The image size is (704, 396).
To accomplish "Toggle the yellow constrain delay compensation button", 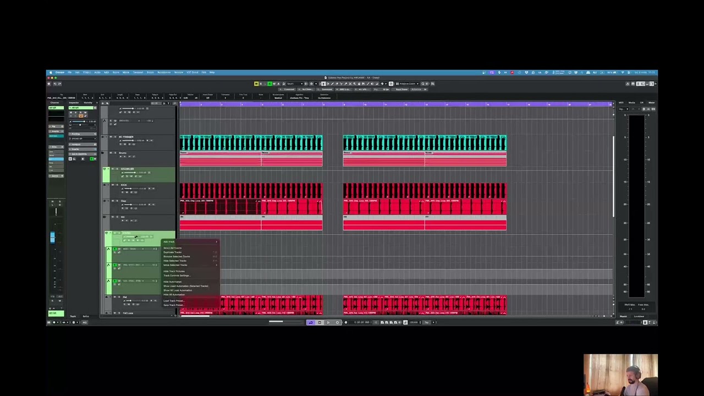I will point(256,84).
